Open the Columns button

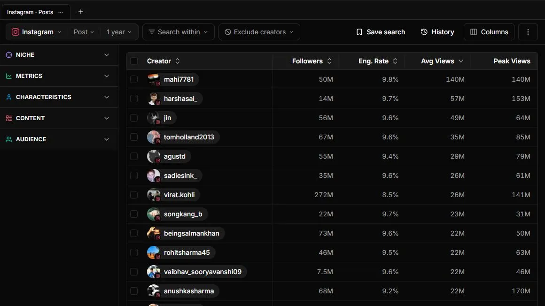click(489, 32)
